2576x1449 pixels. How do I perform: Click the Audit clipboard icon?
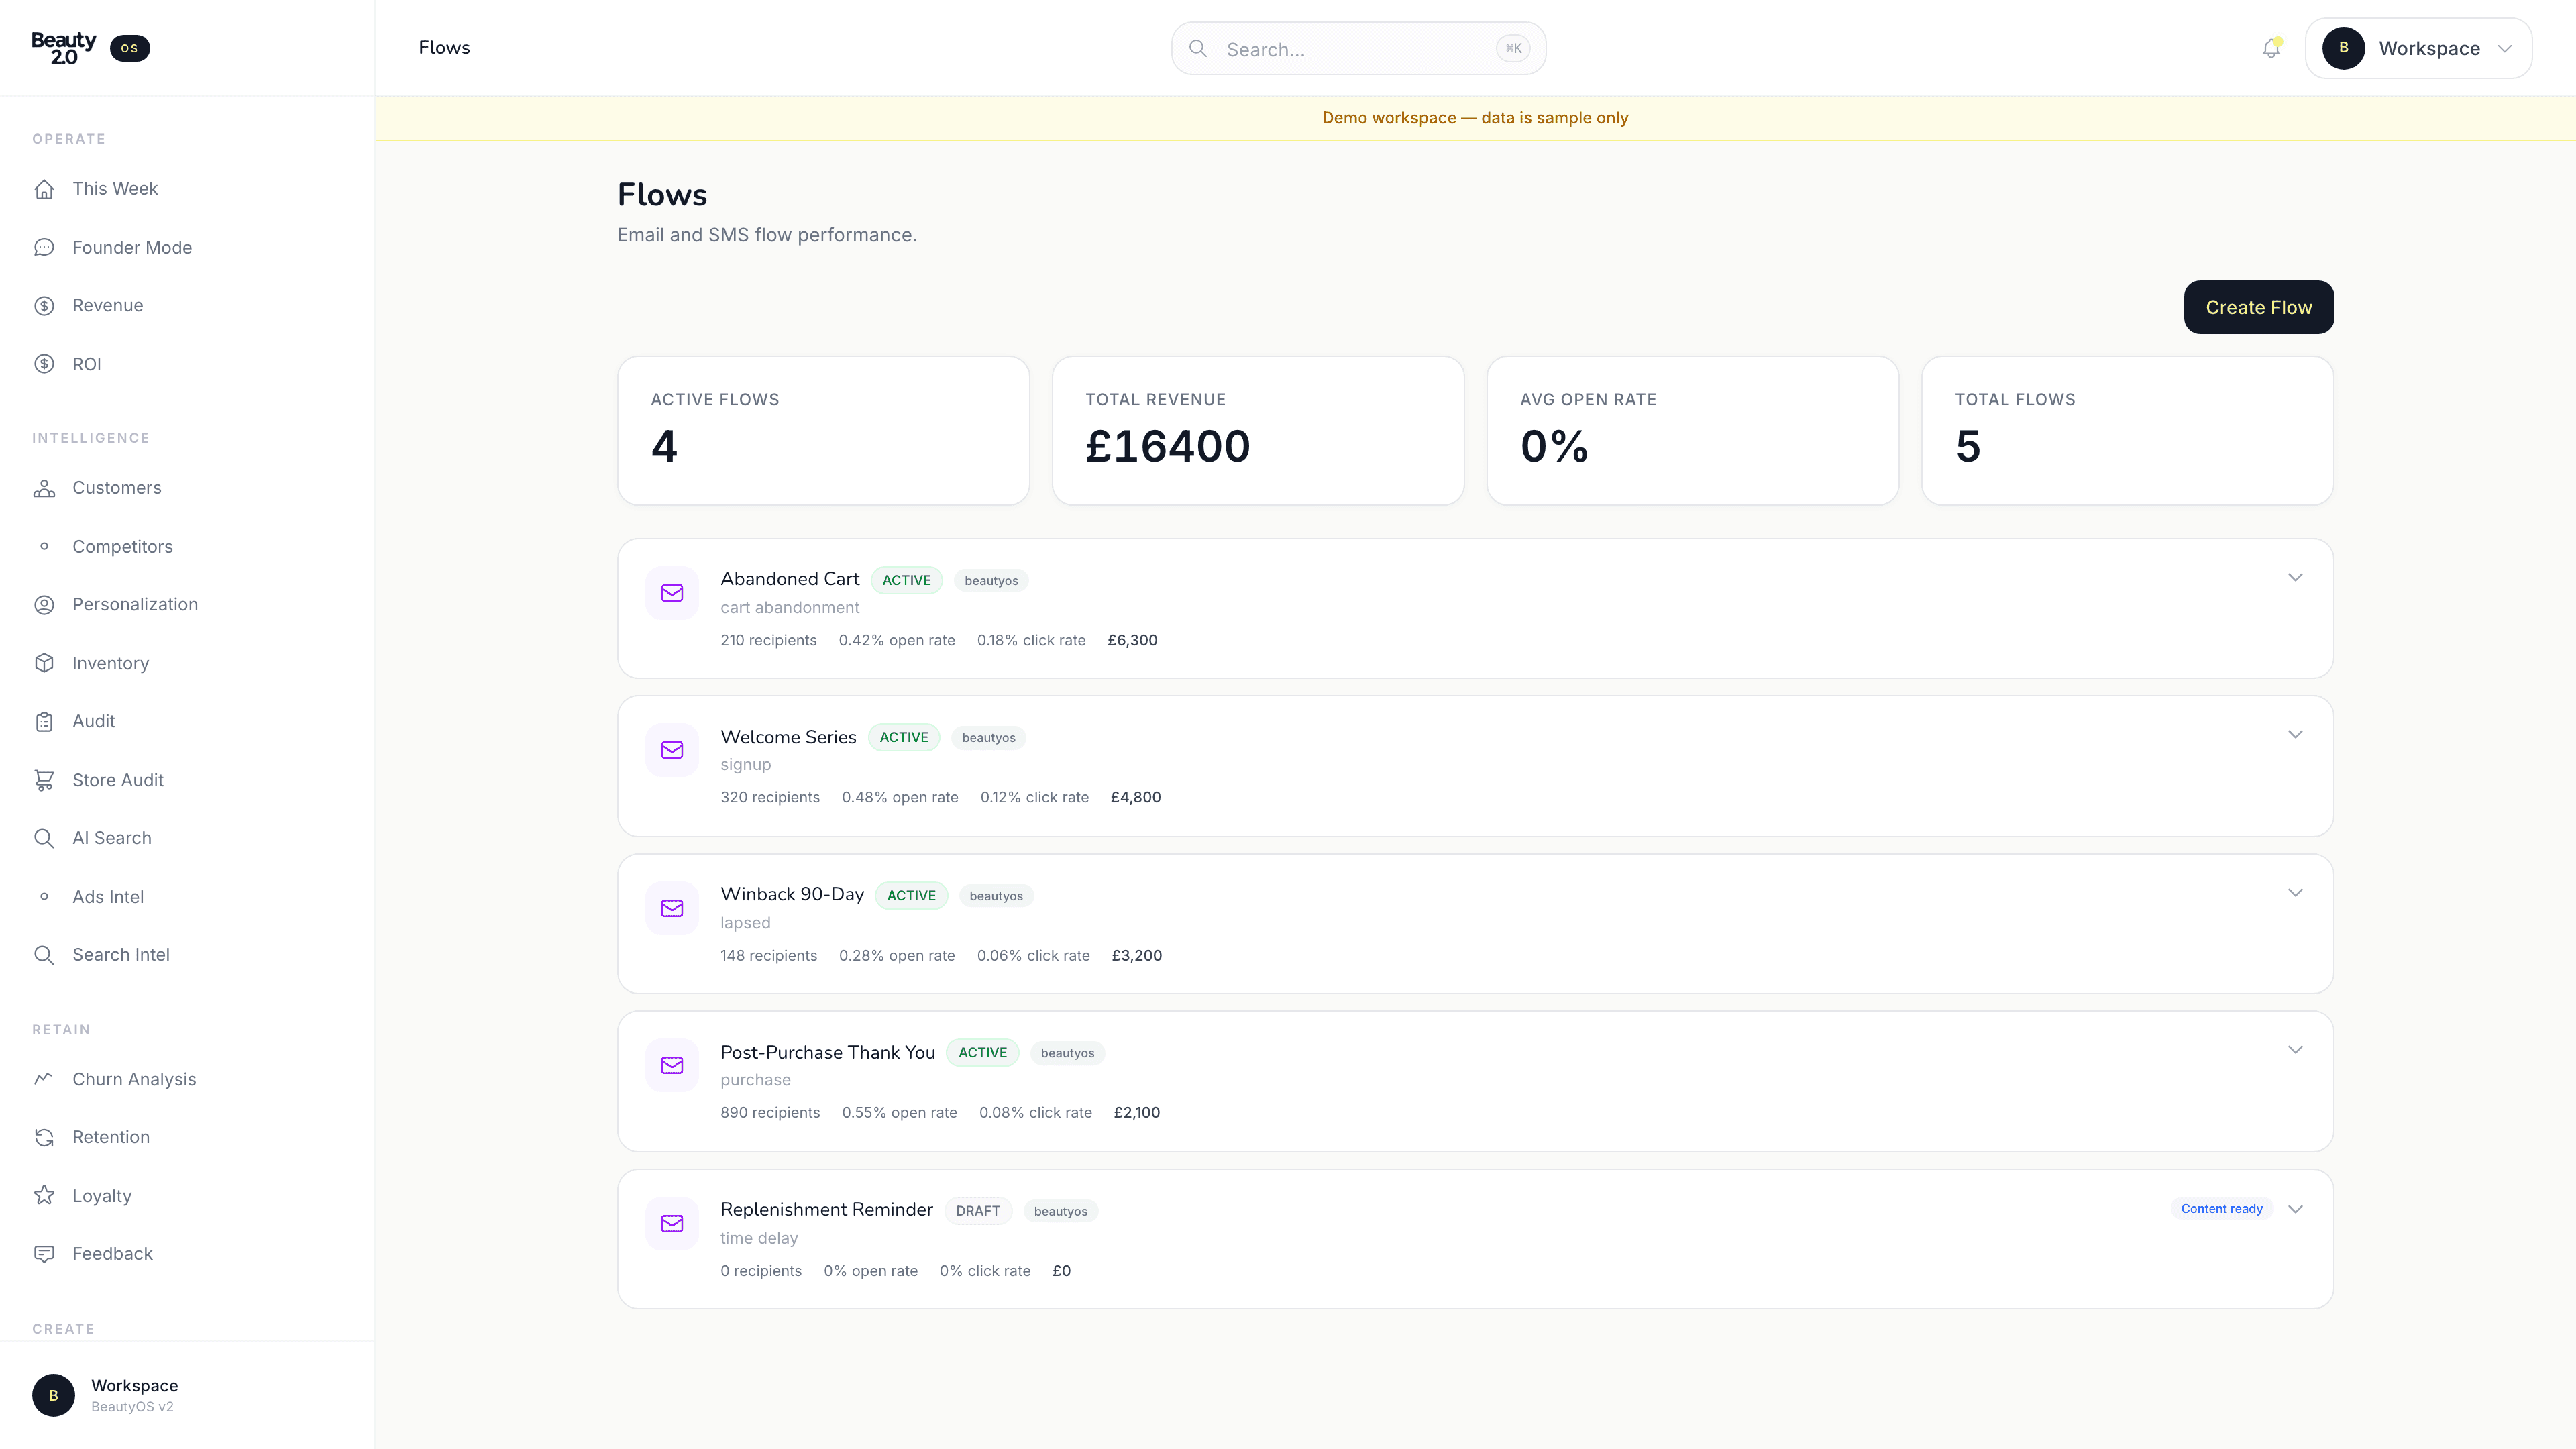pyautogui.click(x=44, y=722)
